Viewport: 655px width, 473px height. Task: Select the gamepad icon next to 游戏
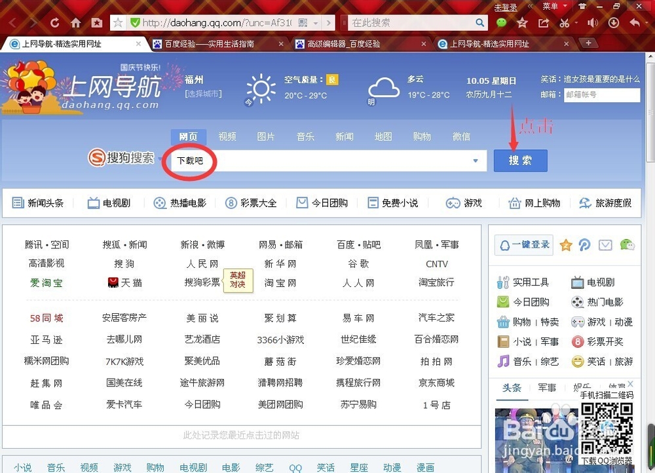pyautogui.click(x=576, y=322)
